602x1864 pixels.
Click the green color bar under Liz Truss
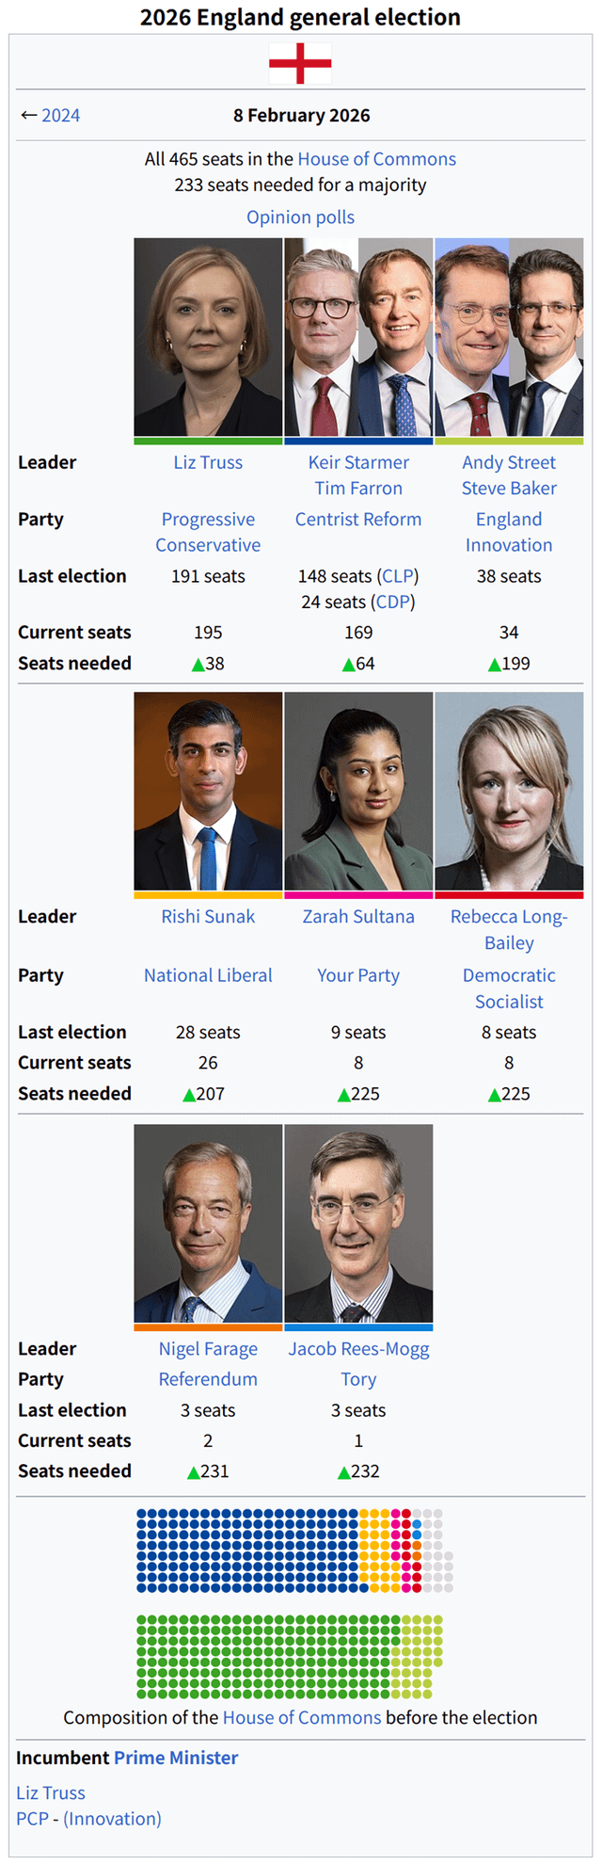[x=208, y=441]
